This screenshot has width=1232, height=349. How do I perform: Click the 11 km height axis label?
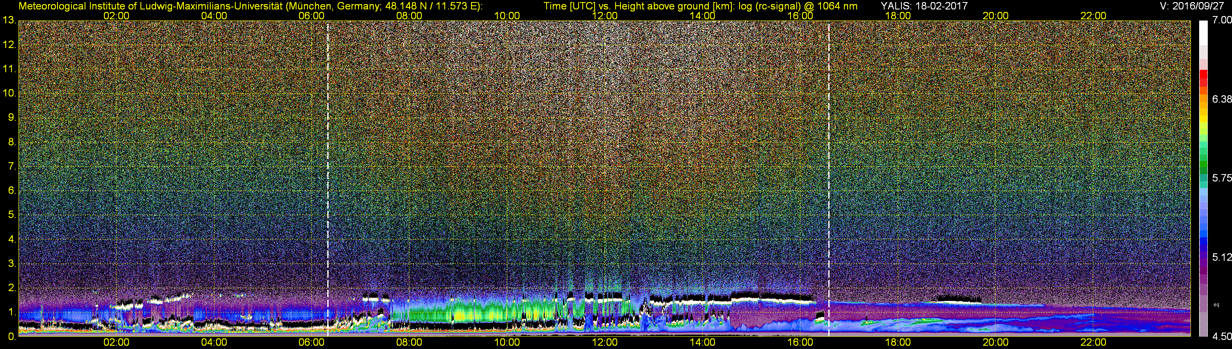tap(9, 69)
